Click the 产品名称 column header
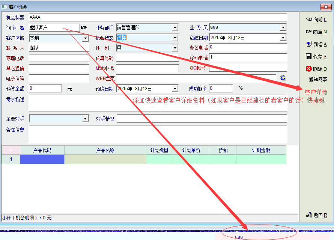The image size is (334, 240). 105,150
